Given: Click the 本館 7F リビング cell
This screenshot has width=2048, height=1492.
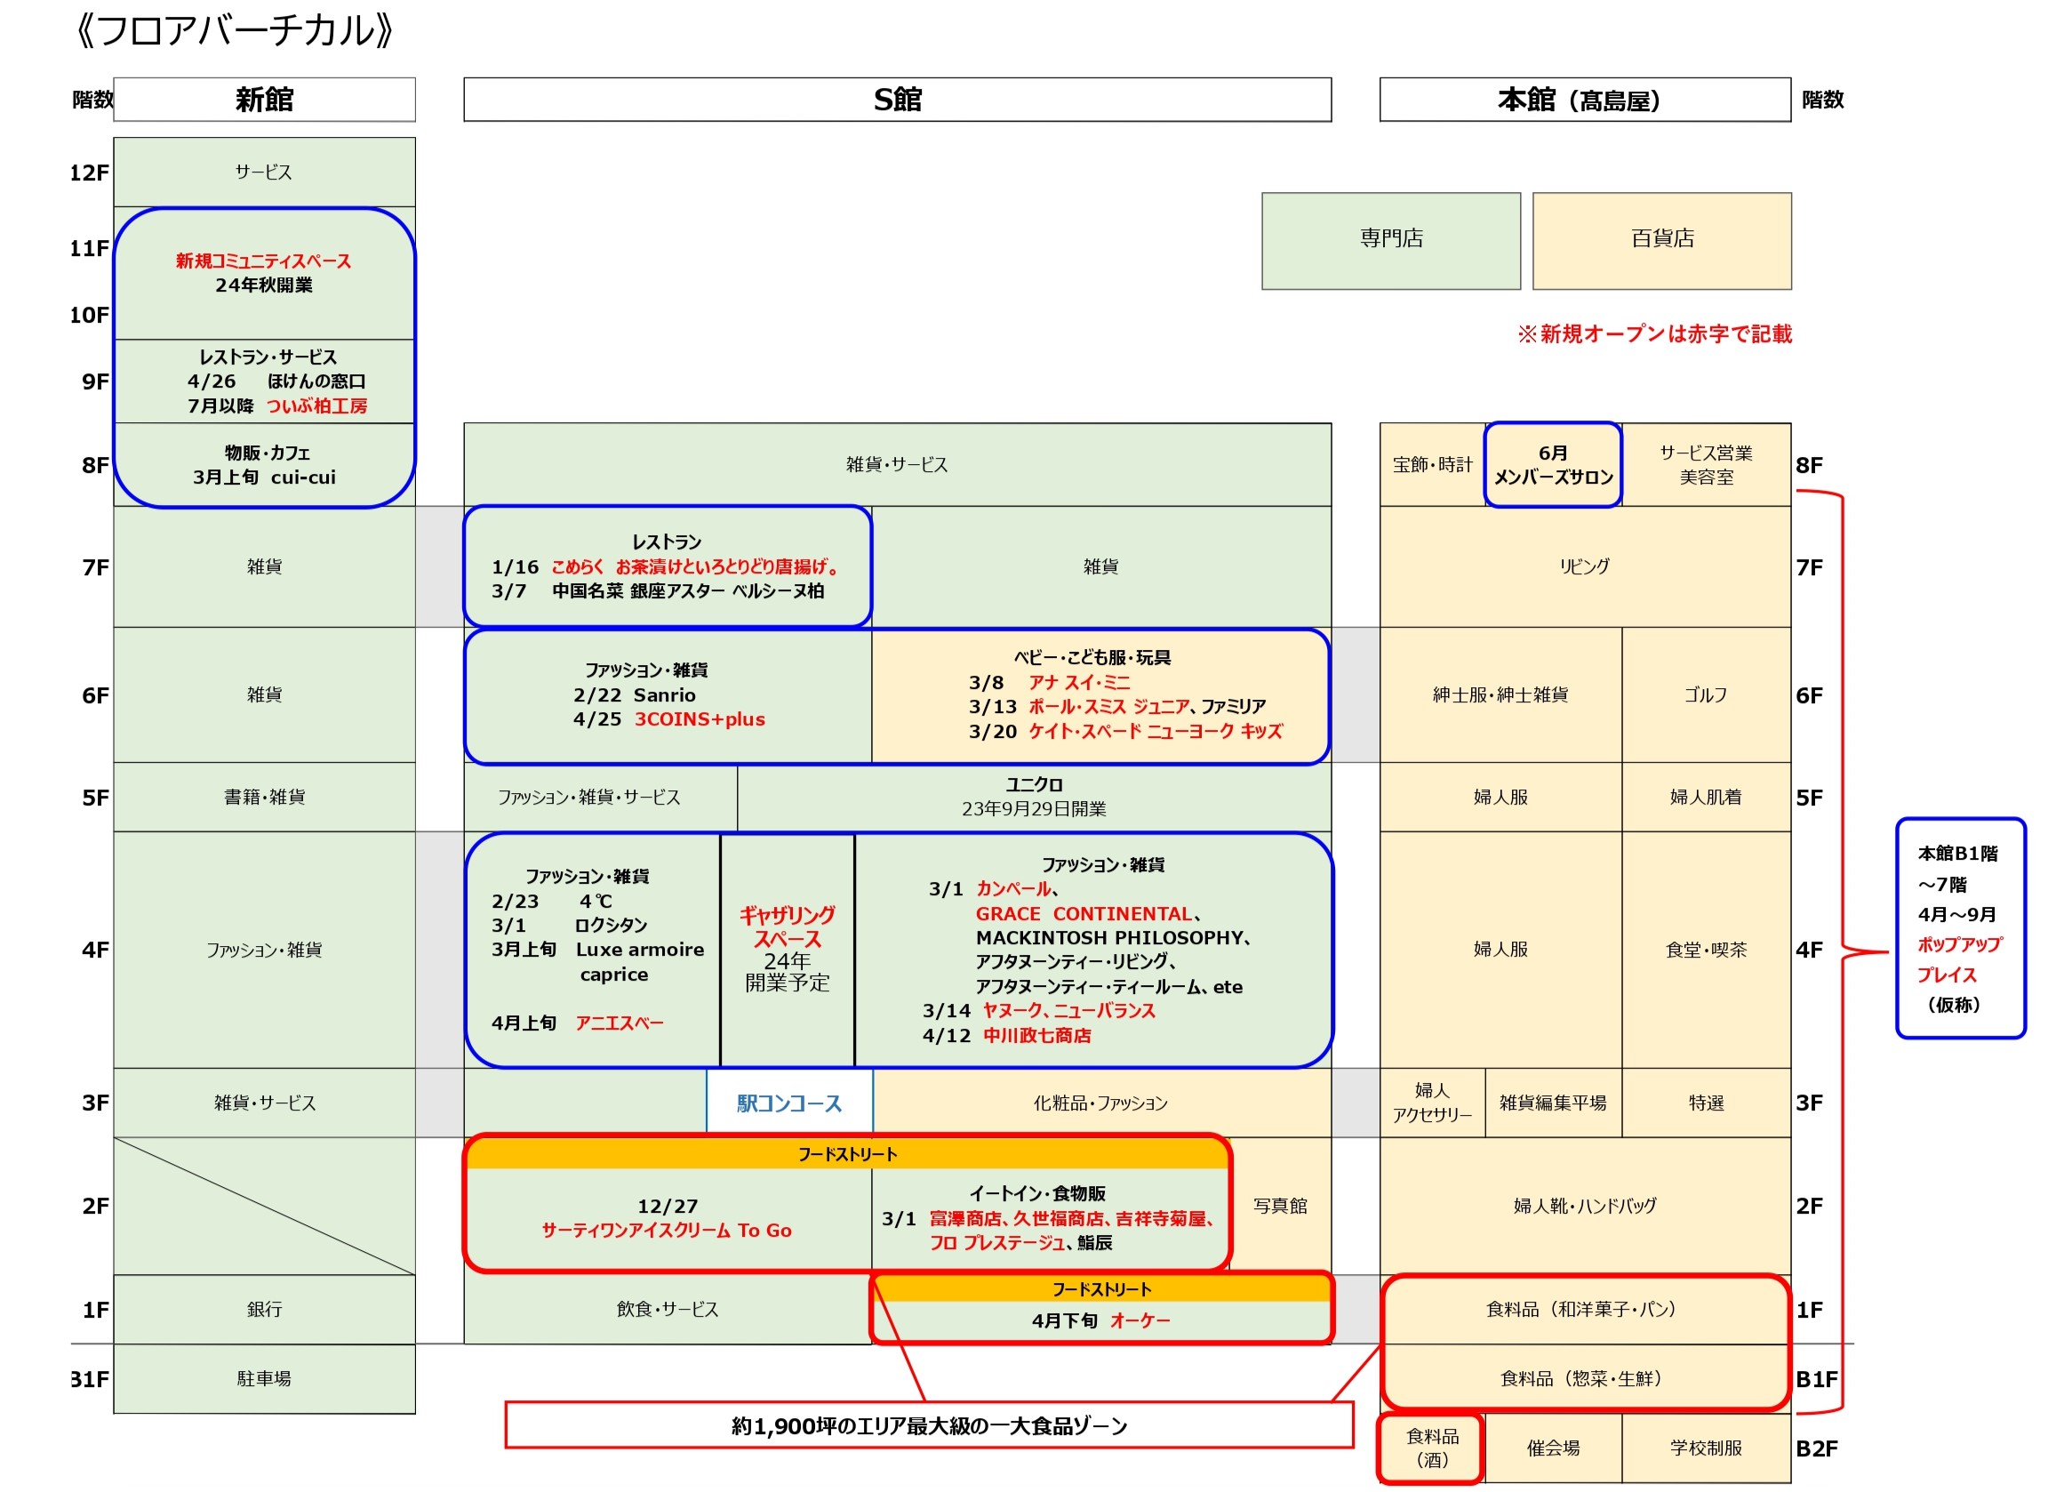Looking at the screenshot, I should (1587, 567).
